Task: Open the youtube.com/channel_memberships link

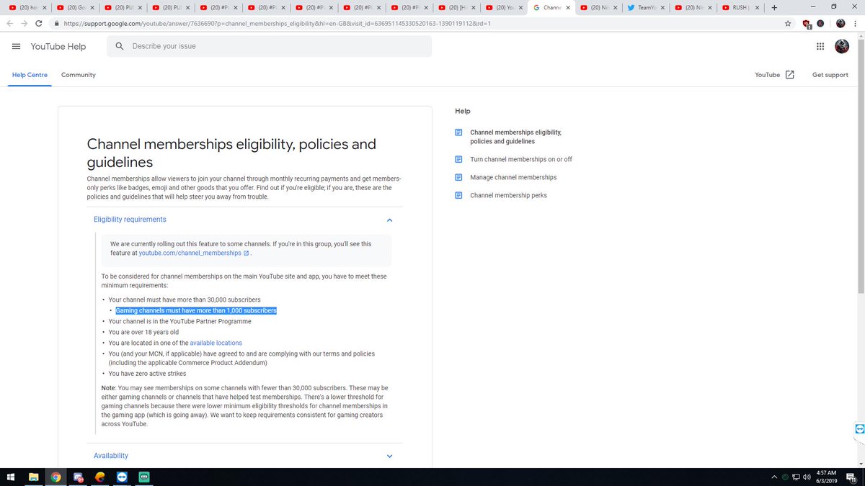Action: coord(194,253)
